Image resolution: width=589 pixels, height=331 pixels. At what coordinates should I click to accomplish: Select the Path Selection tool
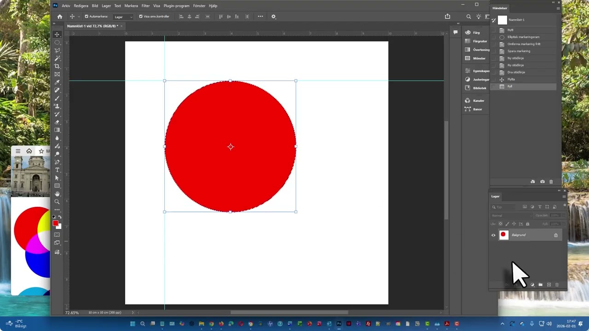[57, 178]
